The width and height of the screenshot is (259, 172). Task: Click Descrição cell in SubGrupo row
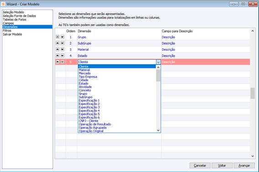tap(206, 43)
